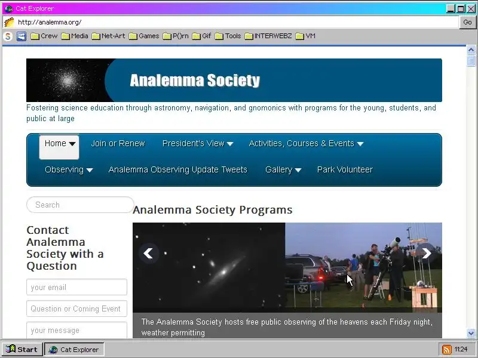The width and height of the screenshot is (478, 358).
Task: Focus the Search box
Action: [x=80, y=205]
